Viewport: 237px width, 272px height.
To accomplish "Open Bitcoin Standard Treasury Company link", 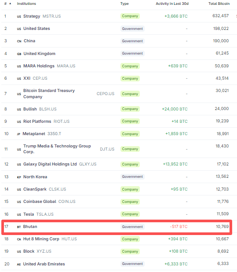I will 49,93.
